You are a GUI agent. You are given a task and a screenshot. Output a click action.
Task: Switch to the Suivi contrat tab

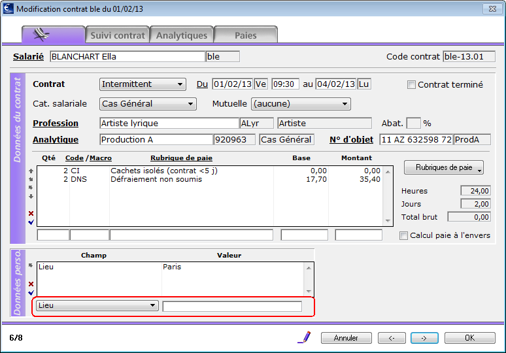pyautogui.click(x=118, y=35)
